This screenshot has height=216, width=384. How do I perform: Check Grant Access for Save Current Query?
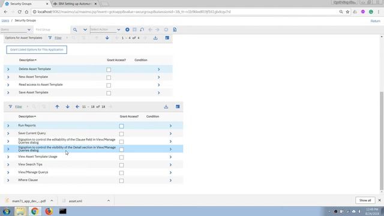pos(121,134)
